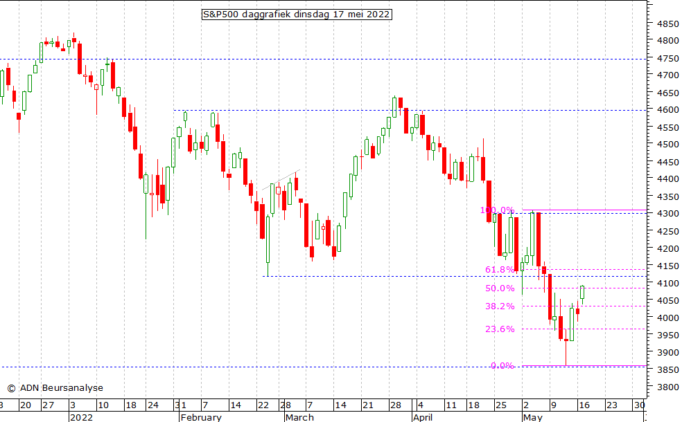The image size is (682, 422).
Task: Select the March 7 date label
Action: [x=310, y=405]
